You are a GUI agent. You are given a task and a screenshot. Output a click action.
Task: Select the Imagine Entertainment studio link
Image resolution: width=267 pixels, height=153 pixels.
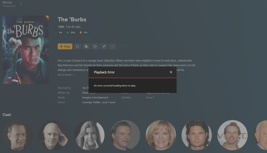click(95, 98)
